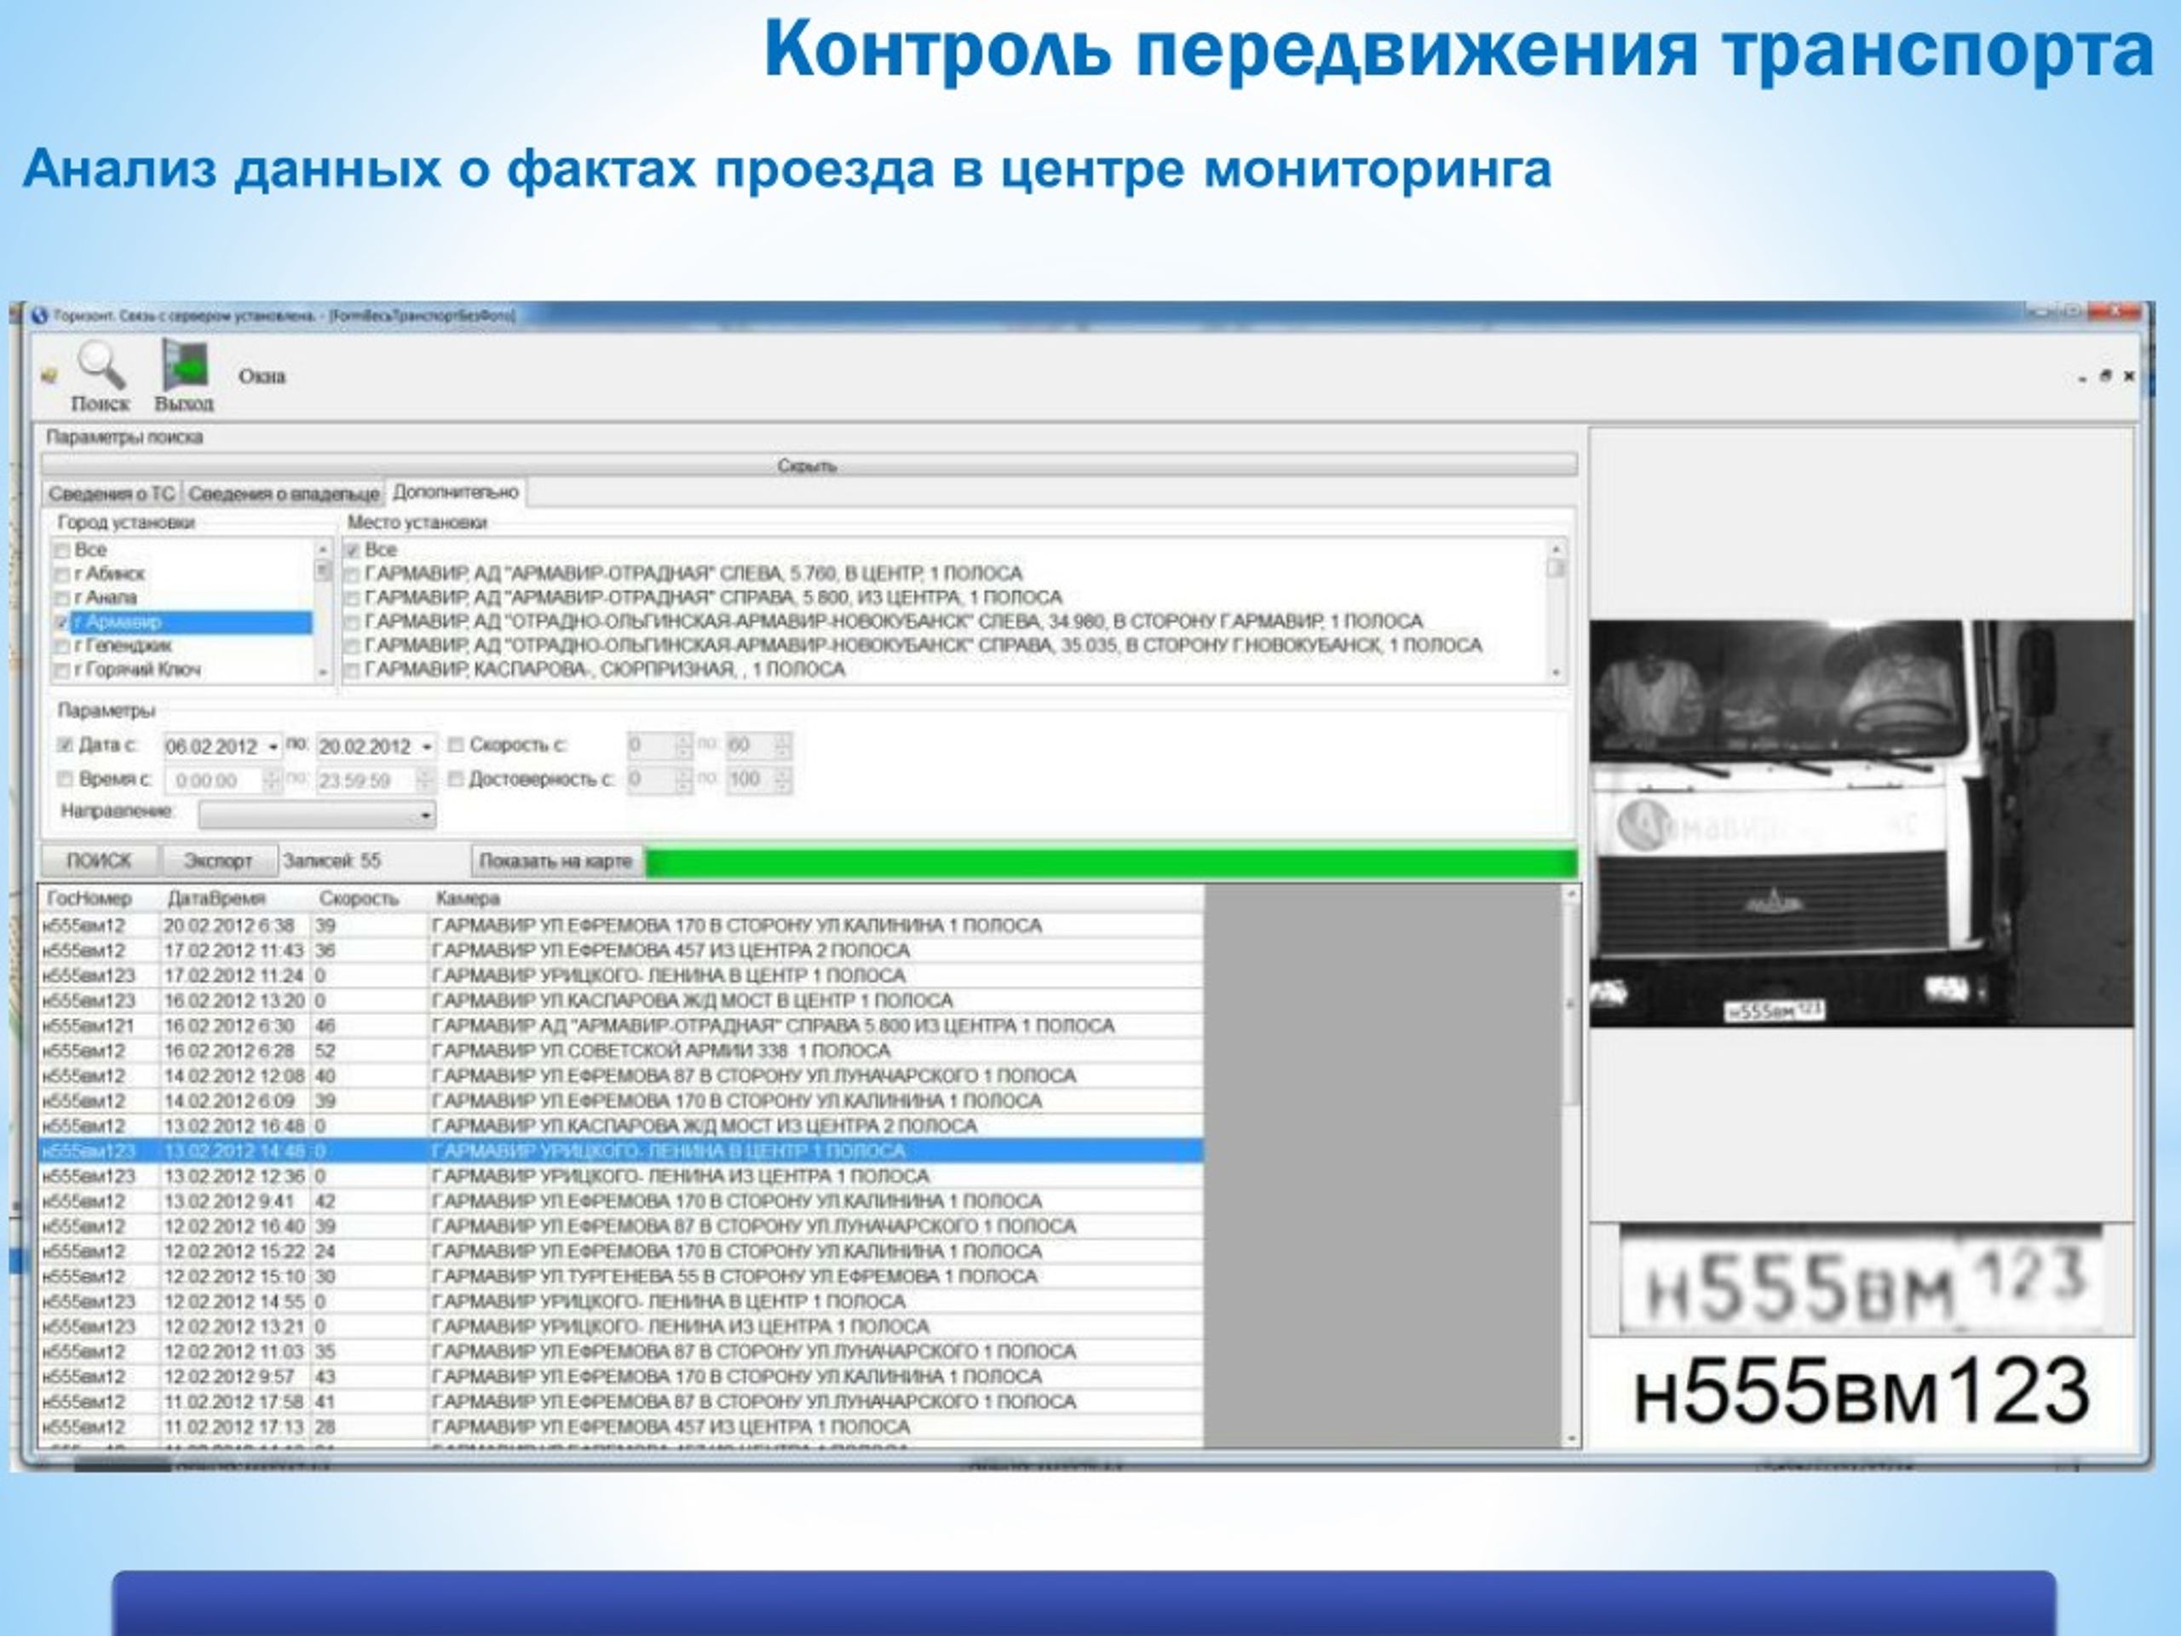Check the г Анапа city checkbox
The width and height of the screenshot is (2181, 1636).
[61, 597]
